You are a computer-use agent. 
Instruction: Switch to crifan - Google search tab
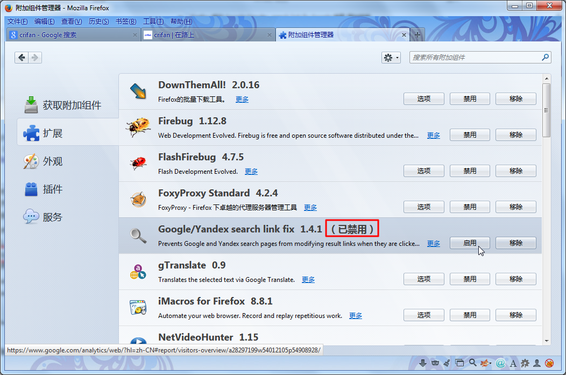pos(74,34)
